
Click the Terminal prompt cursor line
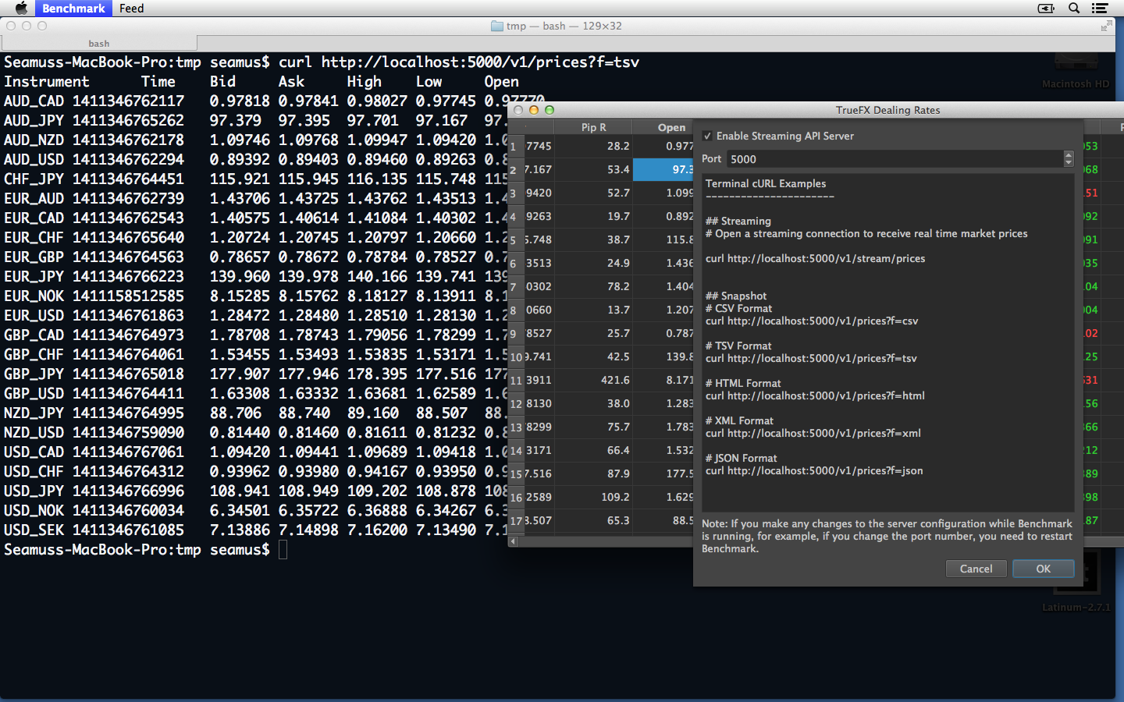coord(145,549)
